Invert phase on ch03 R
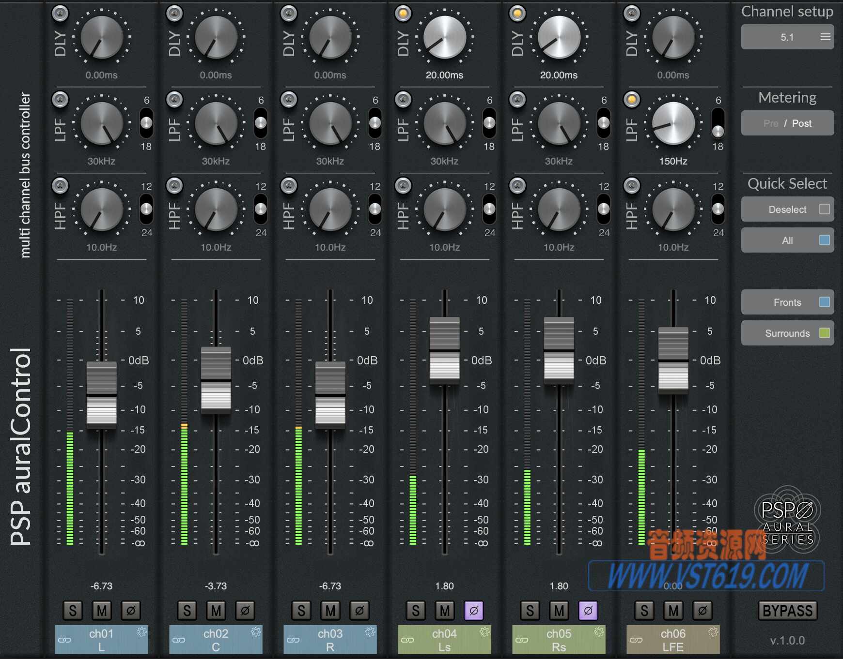Screen dimensions: 843x659 click(359, 611)
